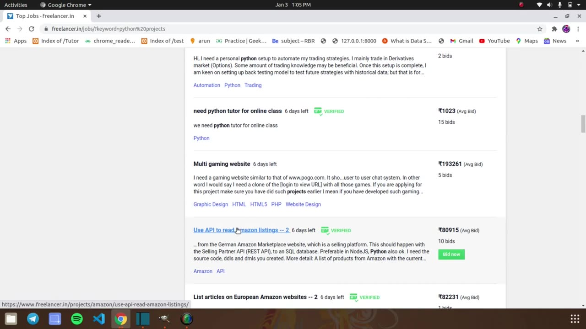Click the Amazon skill tag

[x=203, y=271]
